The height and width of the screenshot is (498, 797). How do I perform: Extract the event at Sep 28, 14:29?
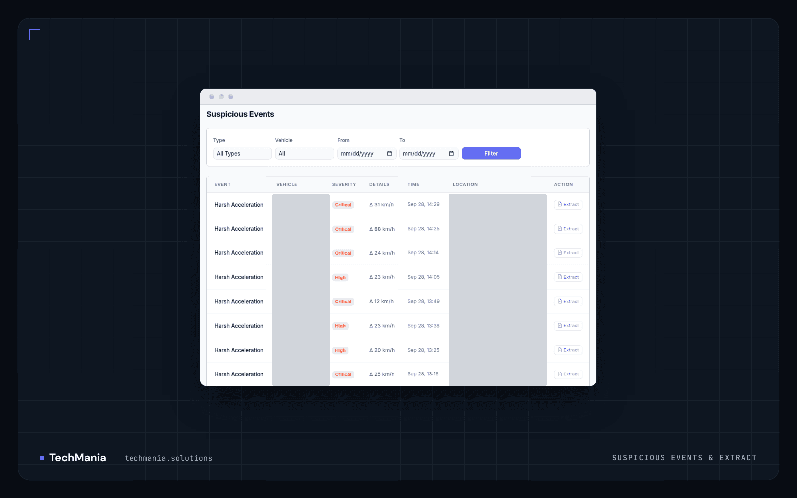tap(568, 205)
